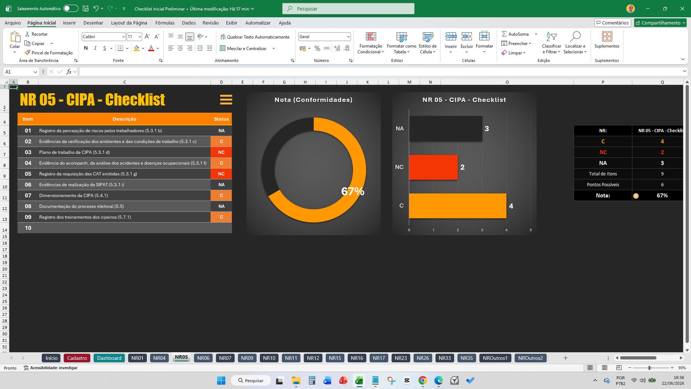Toggle Quebrar Texto Automaticamente
This screenshot has height=389, width=691.
point(255,37)
